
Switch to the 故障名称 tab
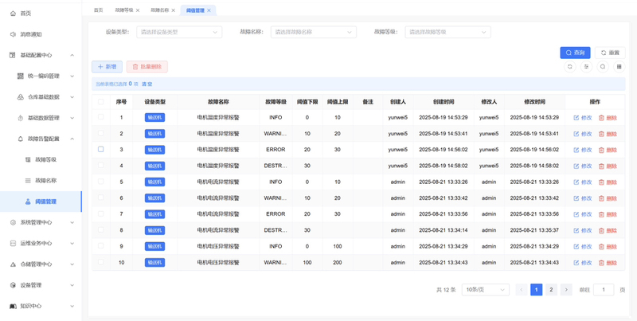pyautogui.click(x=160, y=10)
